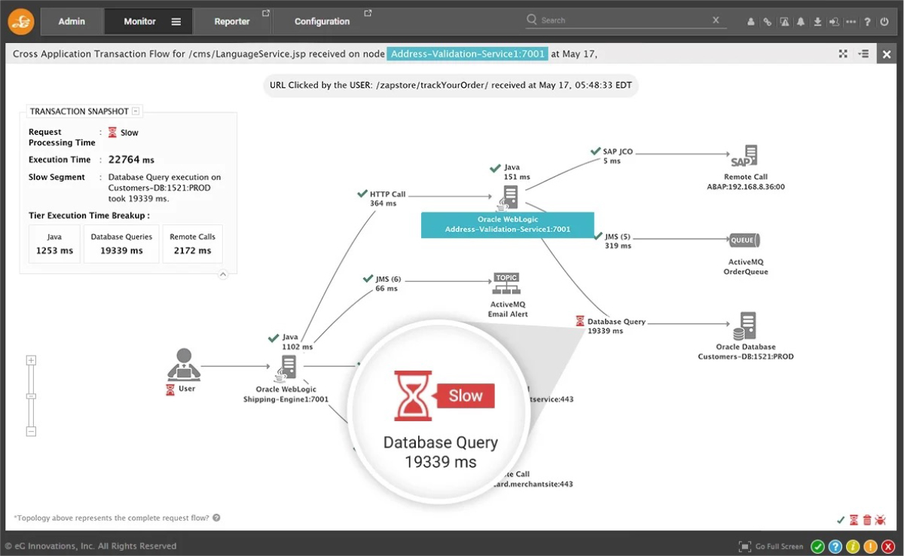Open the list view dropdown in title bar
The image size is (904, 556).
point(863,53)
